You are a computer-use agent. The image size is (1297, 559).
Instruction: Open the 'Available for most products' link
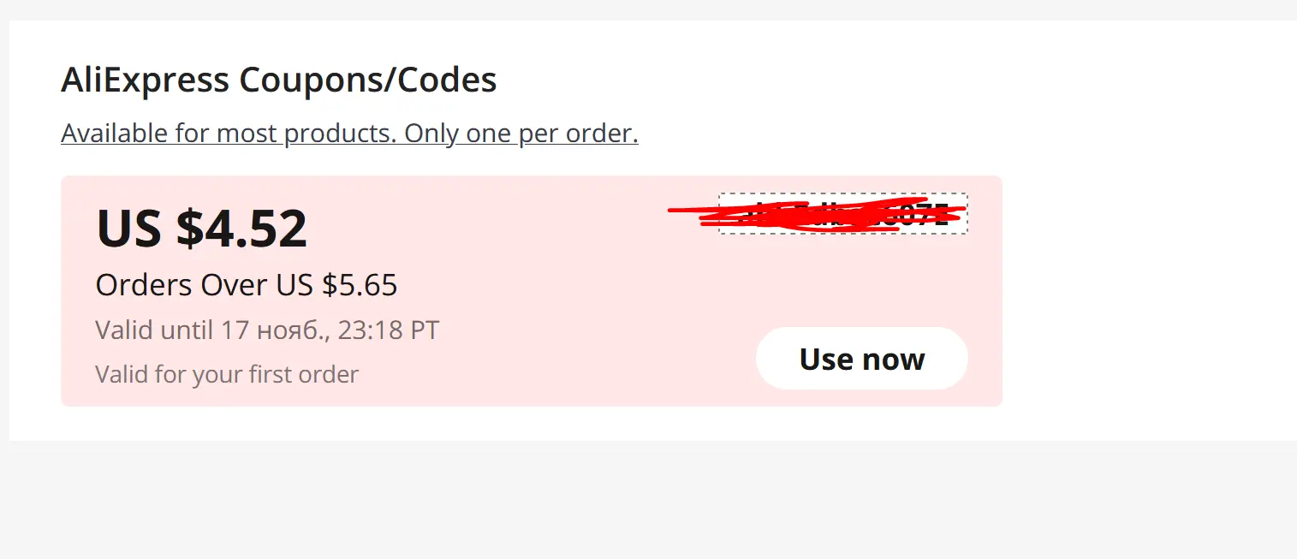pyautogui.click(x=349, y=134)
